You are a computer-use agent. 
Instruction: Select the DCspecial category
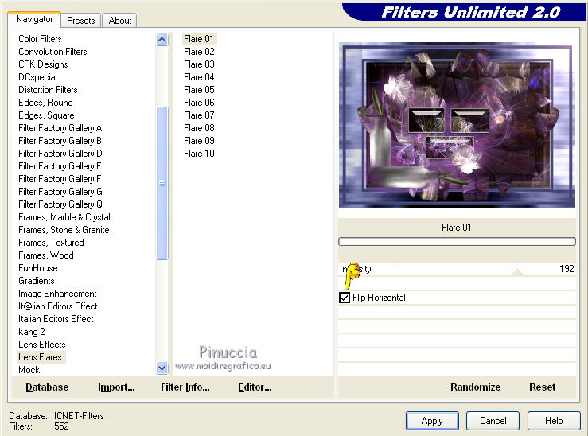coord(37,77)
